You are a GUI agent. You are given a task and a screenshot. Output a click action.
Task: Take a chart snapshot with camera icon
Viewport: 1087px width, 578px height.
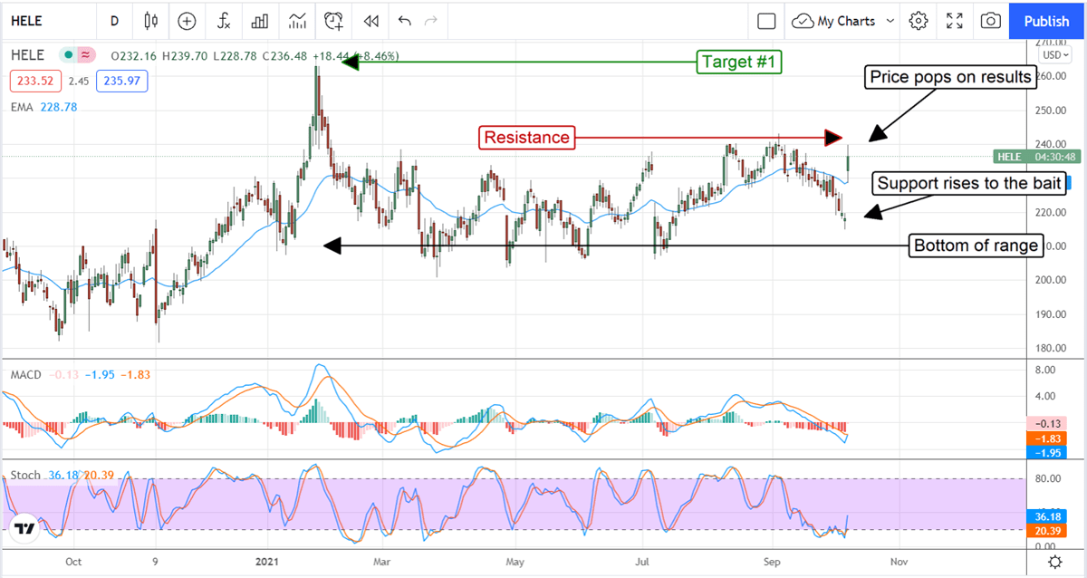pos(991,20)
